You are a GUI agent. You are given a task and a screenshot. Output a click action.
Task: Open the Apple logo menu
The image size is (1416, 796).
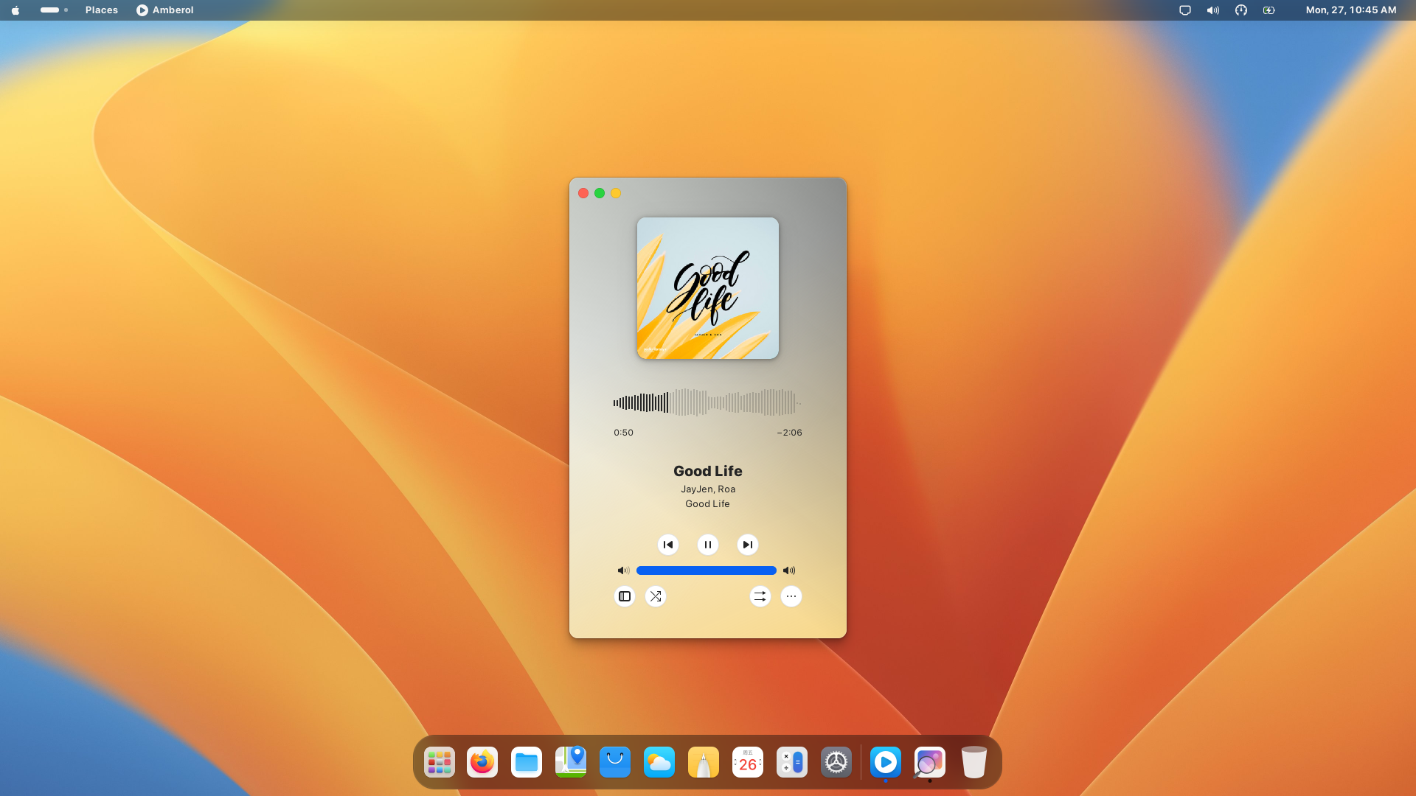point(15,10)
